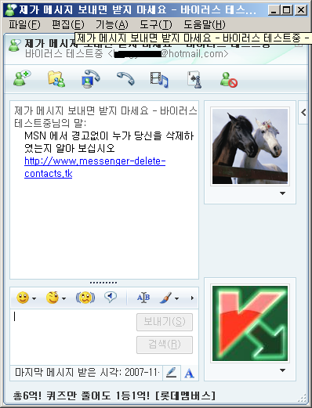This screenshot has width=312, height=408.
Task: Open the winks picker icon
Action: point(53,298)
